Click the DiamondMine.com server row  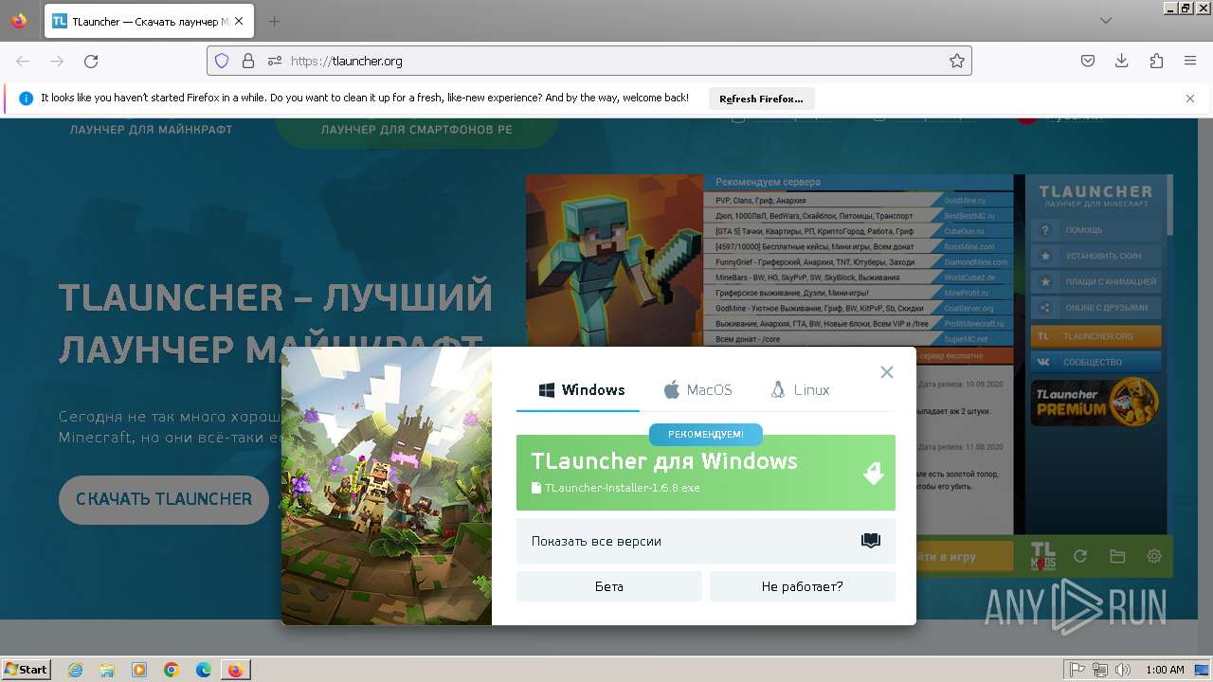point(859,262)
